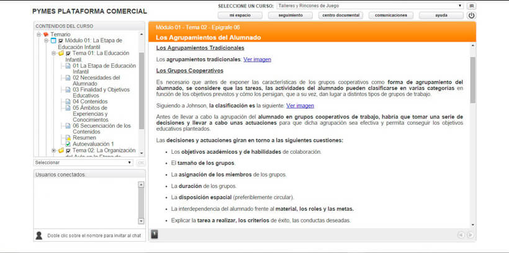Open the mi espacio menu
Screen dimensions: 509x253
pos(240,16)
